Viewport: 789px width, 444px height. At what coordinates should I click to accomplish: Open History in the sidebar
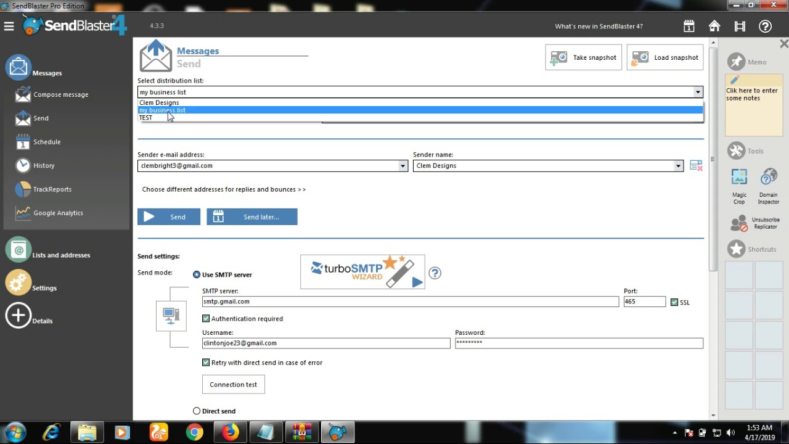point(36,165)
